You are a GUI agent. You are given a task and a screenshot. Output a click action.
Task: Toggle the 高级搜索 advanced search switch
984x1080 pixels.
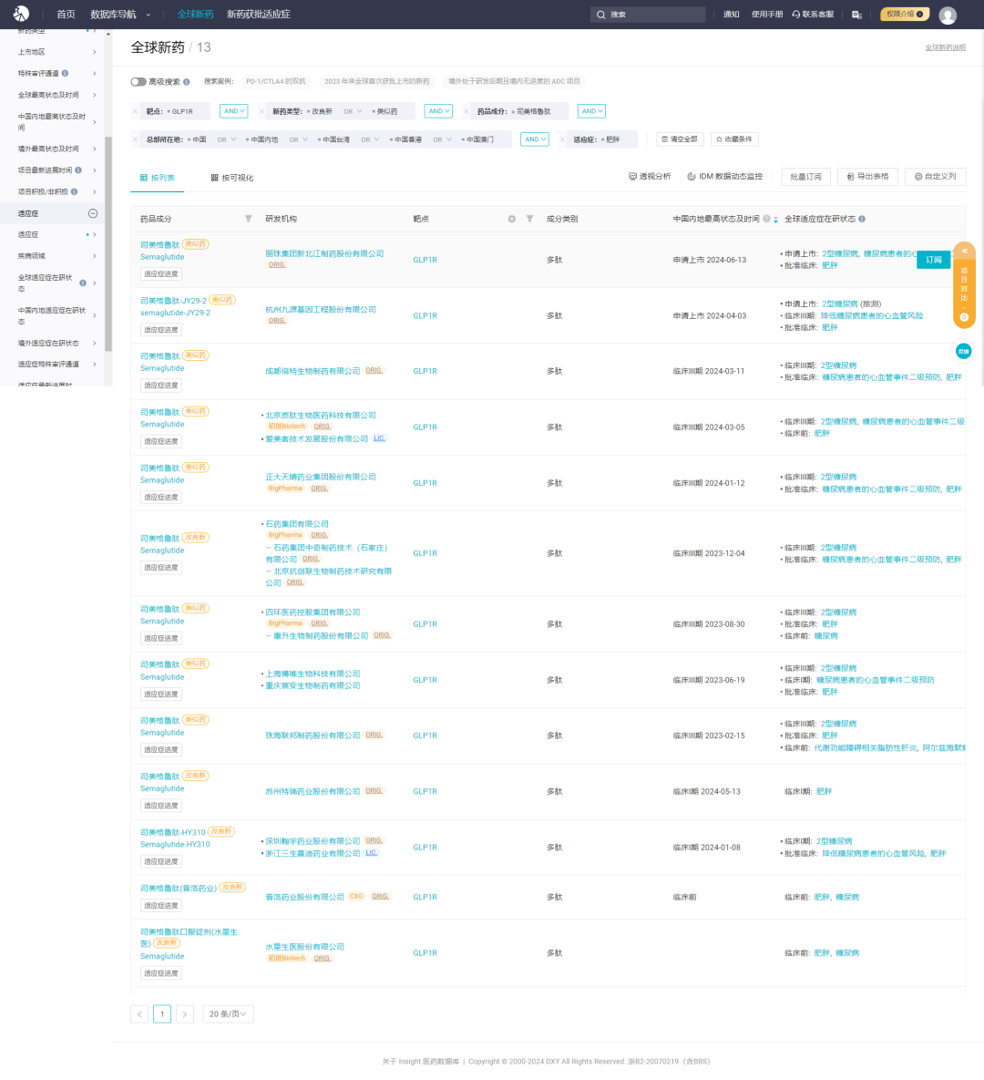point(138,82)
